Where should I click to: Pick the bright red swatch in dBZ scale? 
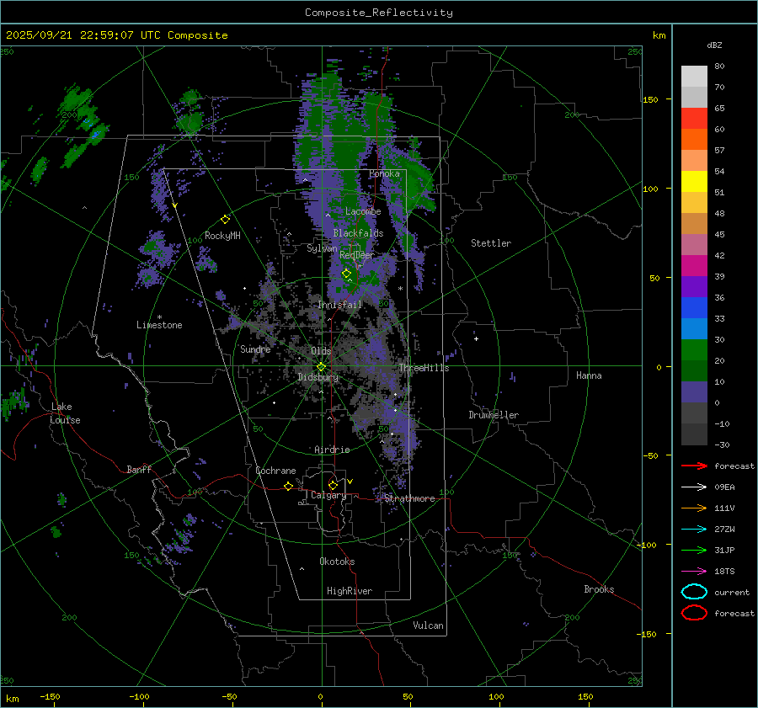pos(694,119)
